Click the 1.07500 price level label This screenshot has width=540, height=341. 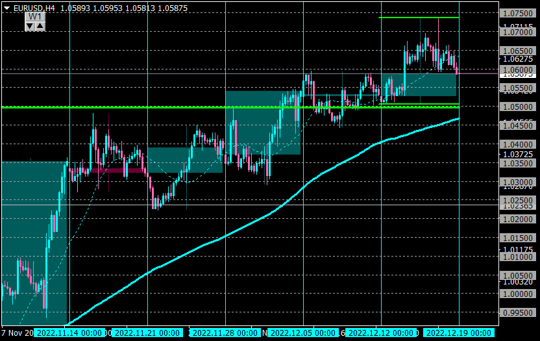pyautogui.click(x=518, y=14)
